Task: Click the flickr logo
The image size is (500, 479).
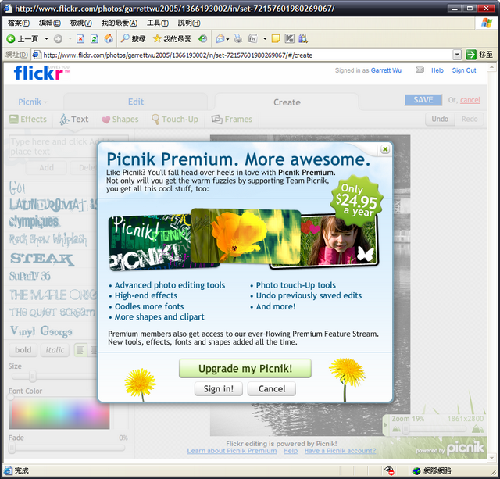Action: 41,73
